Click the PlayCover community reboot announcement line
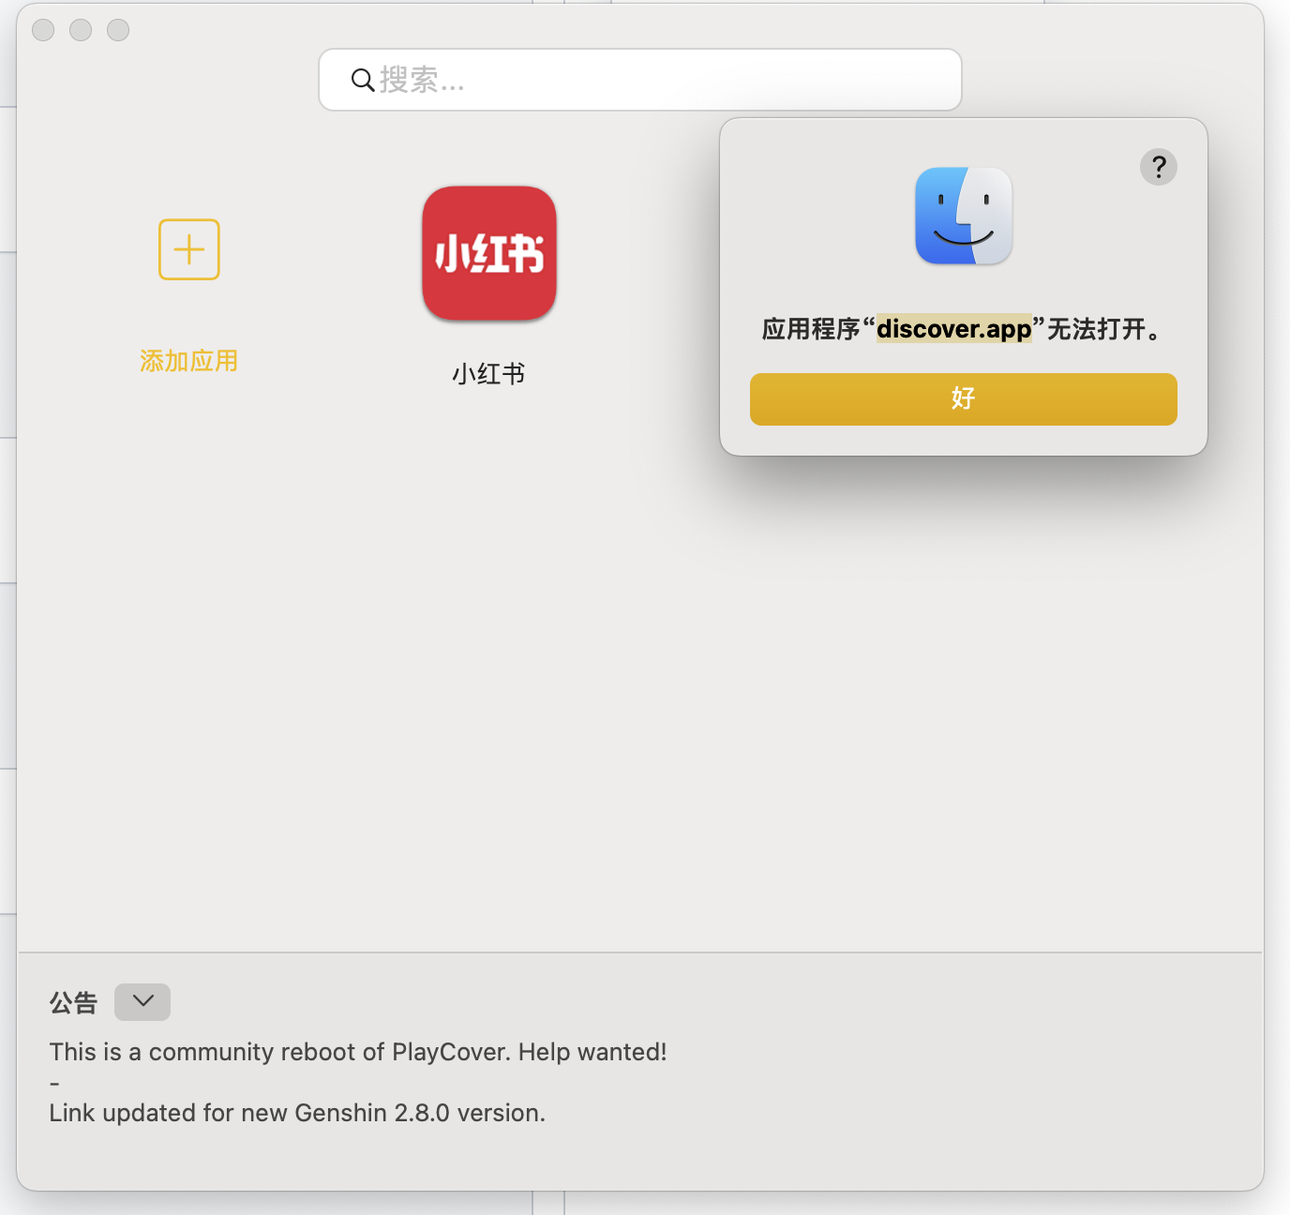 click(x=358, y=1052)
